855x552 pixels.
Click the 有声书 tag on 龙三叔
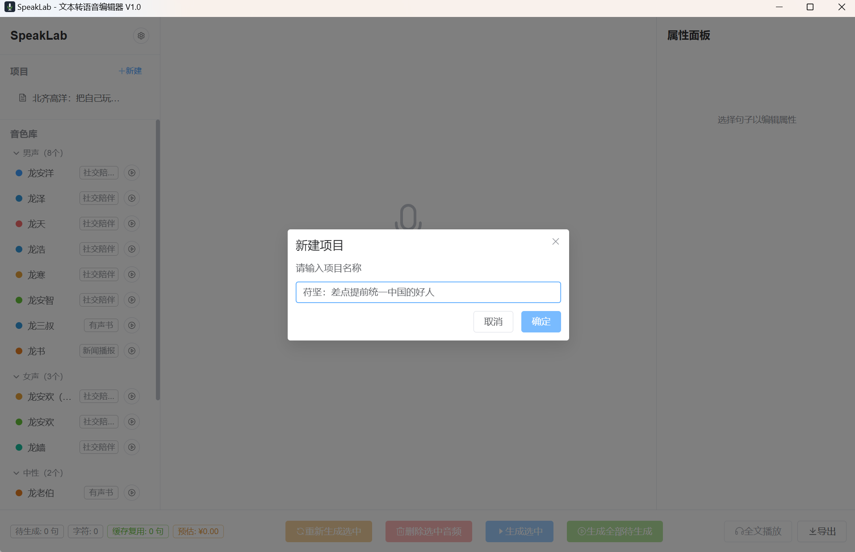tap(101, 325)
